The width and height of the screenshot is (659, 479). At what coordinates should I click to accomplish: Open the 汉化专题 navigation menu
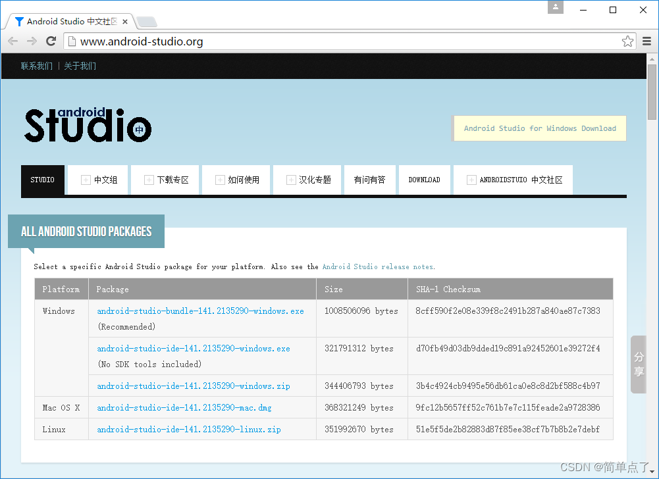click(307, 180)
